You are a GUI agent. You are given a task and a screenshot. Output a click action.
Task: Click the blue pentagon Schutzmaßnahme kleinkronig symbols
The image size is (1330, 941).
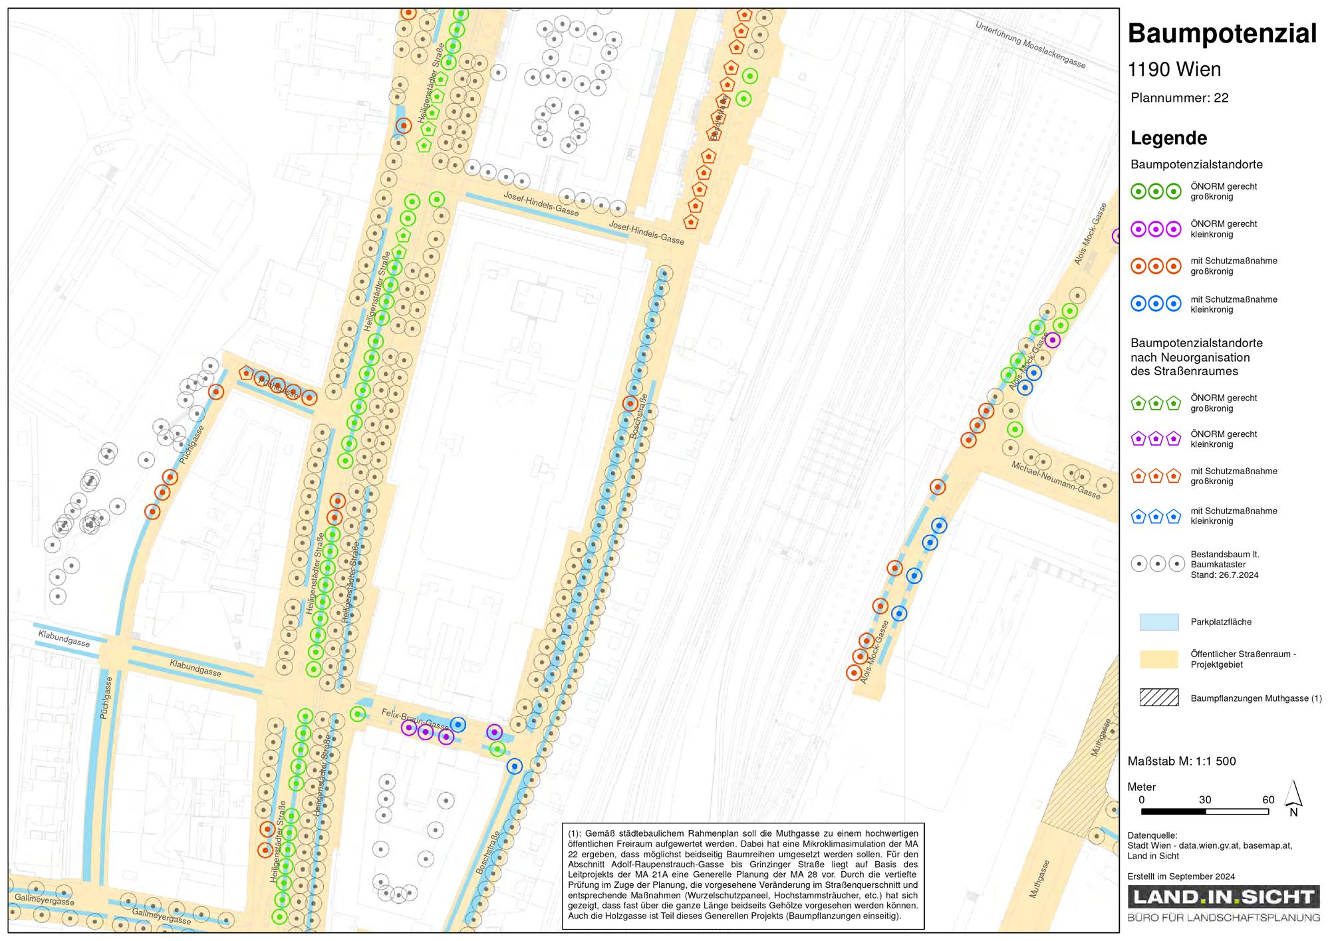(x=1156, y=516)
